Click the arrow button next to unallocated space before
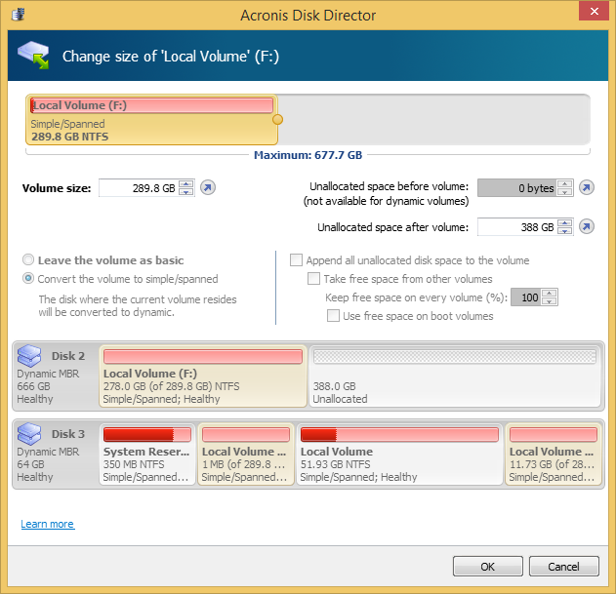 click(587, 187)
